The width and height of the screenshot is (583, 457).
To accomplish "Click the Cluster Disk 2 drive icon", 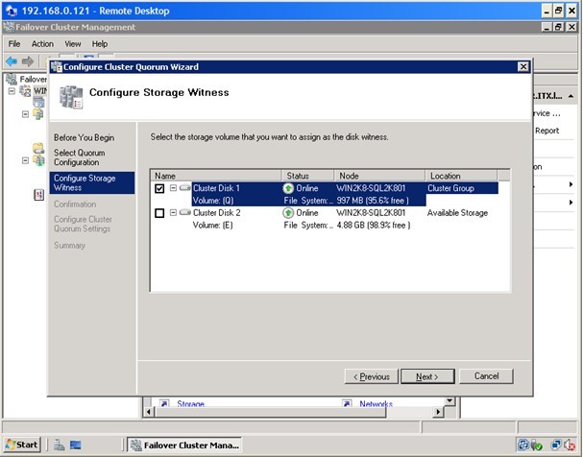I will 184,212.
